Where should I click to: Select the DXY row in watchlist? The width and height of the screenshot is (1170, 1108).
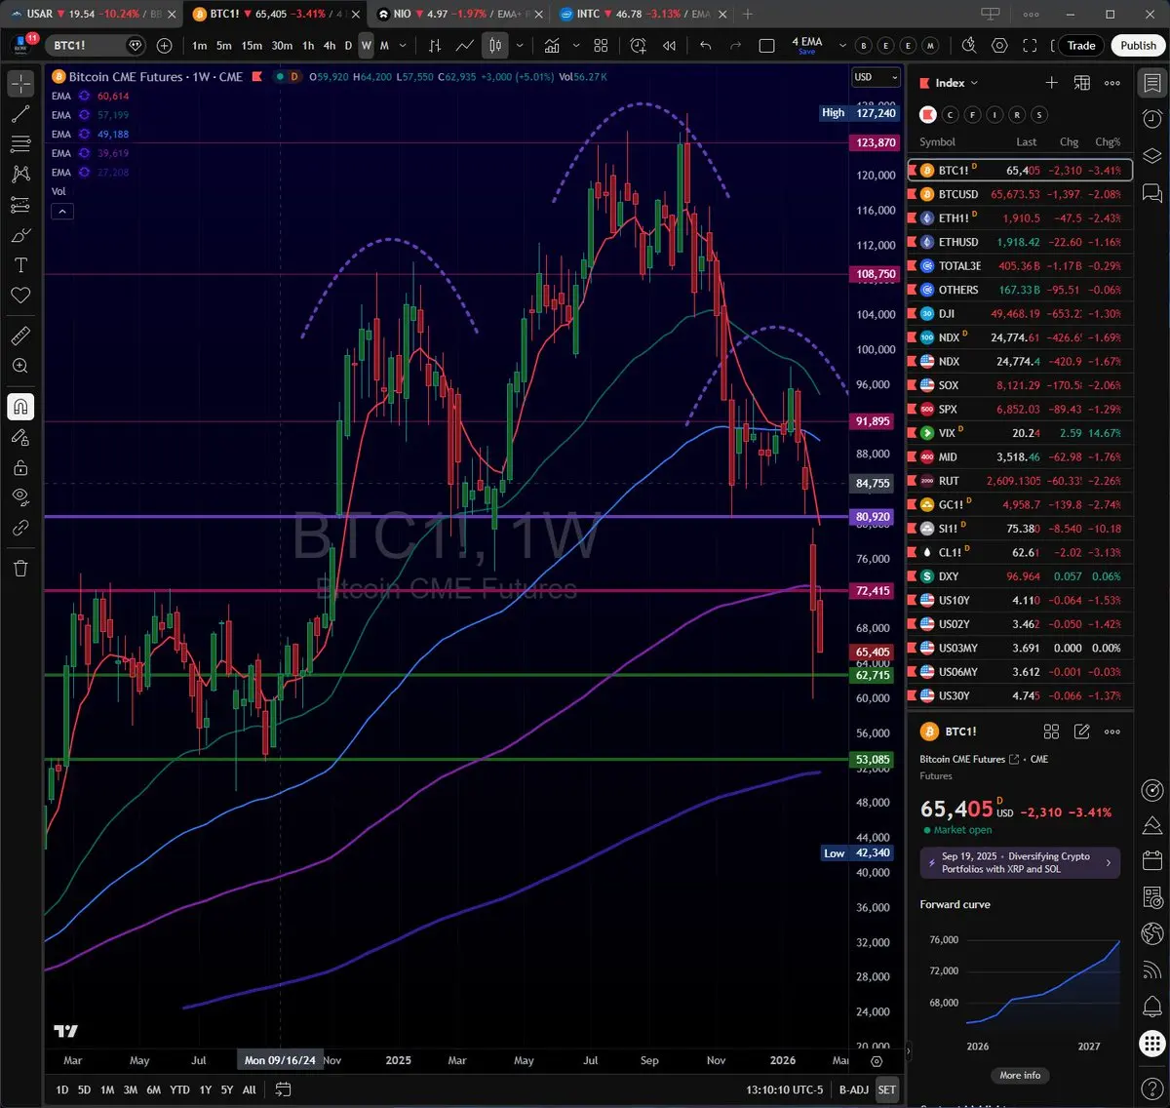point(1020,576)
